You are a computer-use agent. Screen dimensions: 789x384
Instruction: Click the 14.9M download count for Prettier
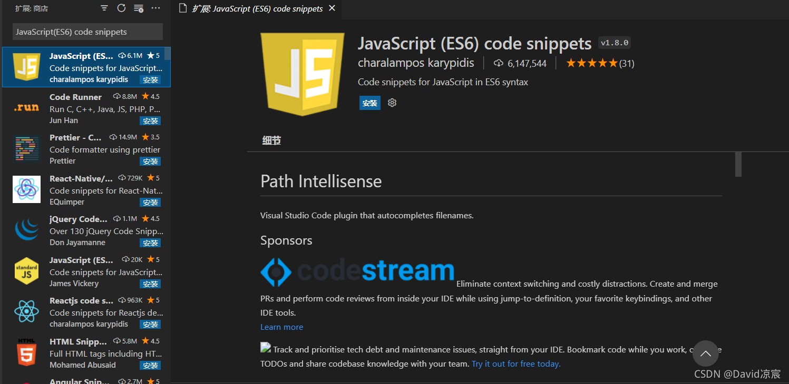click(x=123, y=137)
